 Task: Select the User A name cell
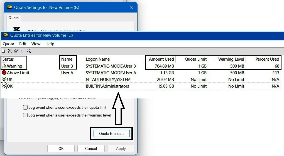pyautogui.click(x=67, y=73)
